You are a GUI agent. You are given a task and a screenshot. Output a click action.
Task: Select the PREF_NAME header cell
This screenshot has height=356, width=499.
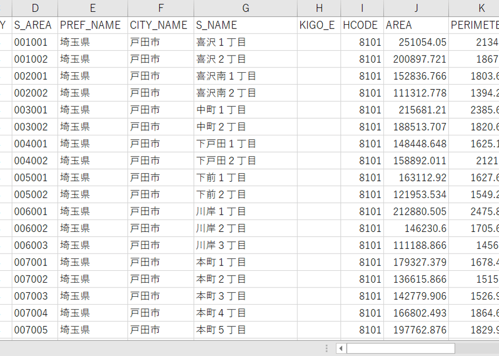click(x=92, y=25)
